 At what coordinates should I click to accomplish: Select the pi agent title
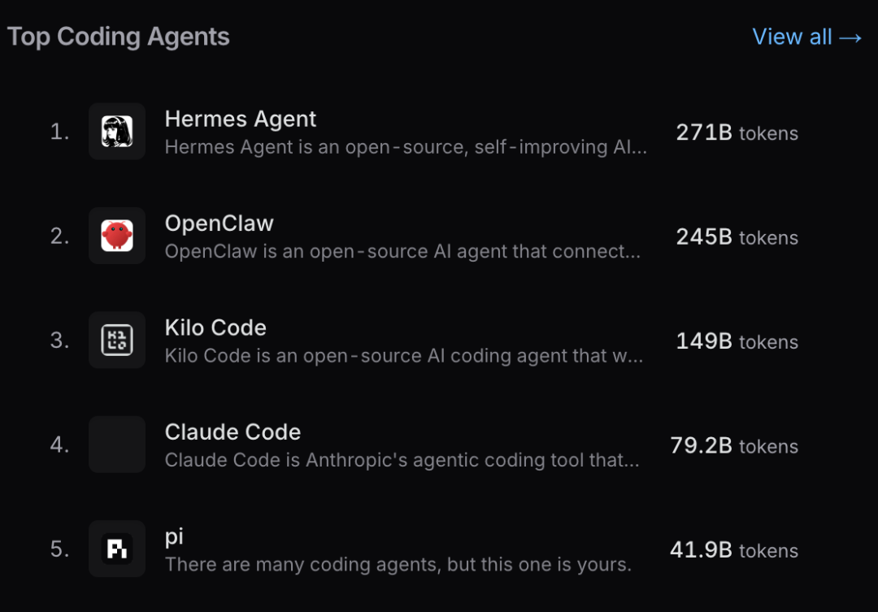[x=174, y=537]
